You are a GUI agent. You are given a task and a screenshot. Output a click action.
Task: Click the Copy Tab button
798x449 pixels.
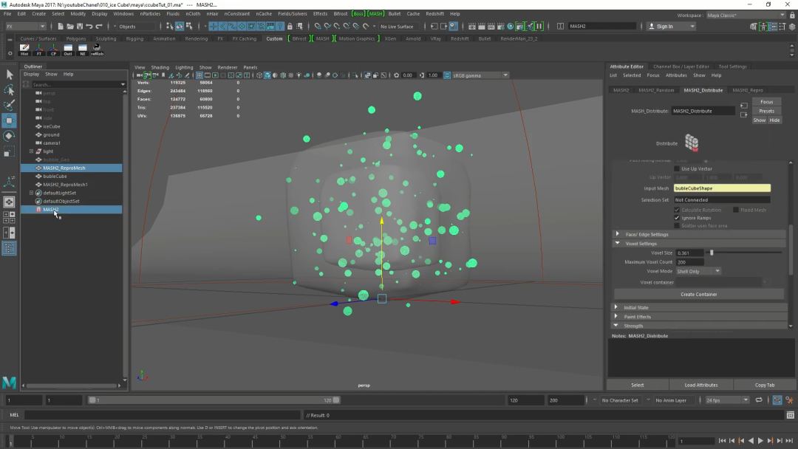click(x=764, y=385)
